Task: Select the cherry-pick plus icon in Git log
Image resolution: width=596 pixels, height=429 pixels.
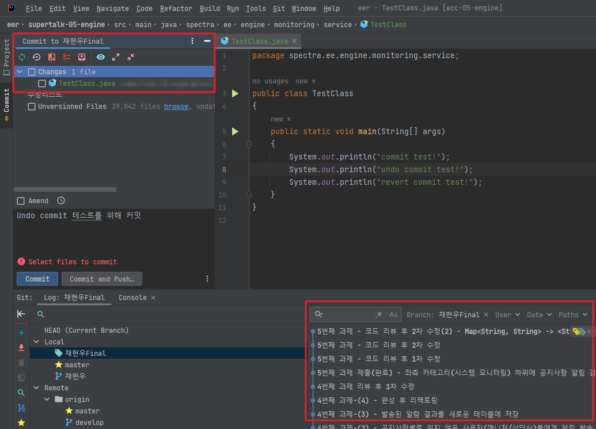Action: 21,332
